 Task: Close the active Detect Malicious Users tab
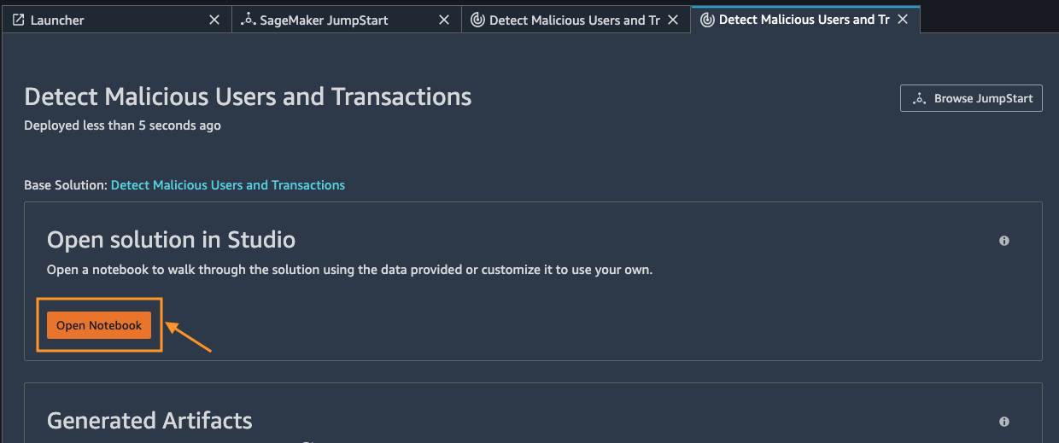(904, 20)
